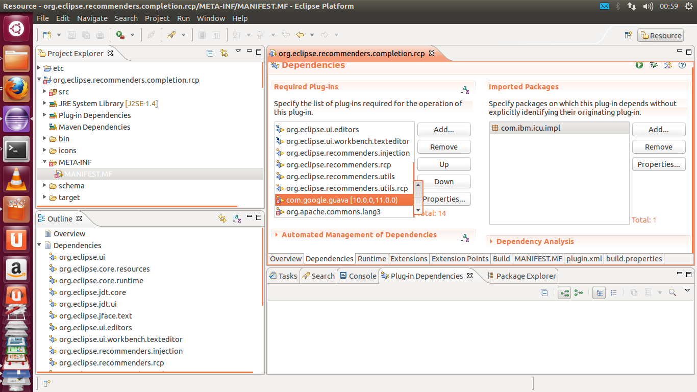Open Terminal from the launcher
This screenshot has height=392, width=697.
[x=16, y=150]
